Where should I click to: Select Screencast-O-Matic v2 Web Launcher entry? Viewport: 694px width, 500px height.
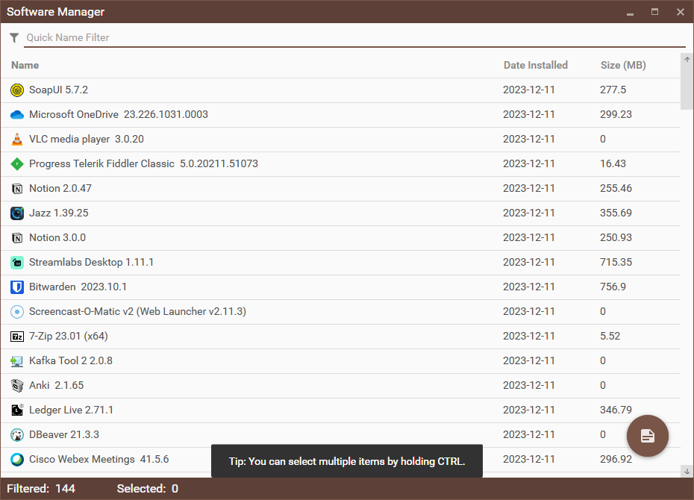pos(137,311)
